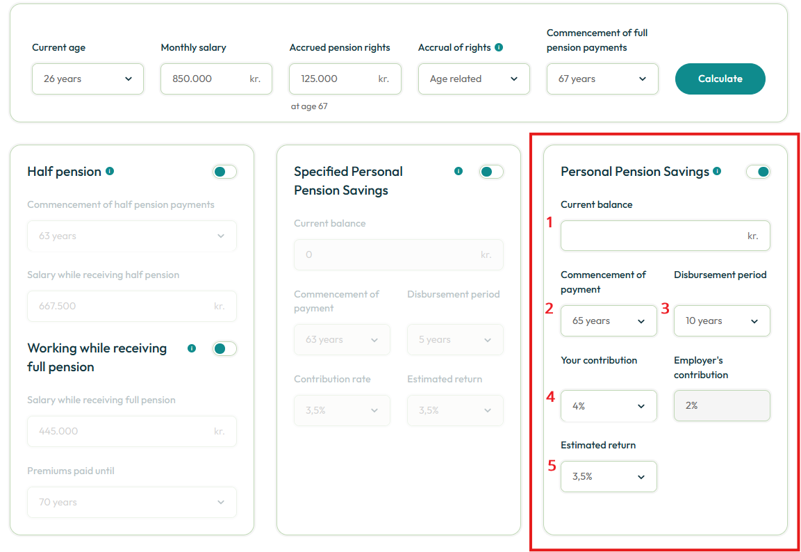The width and height of the screenshot is (801, 552).
Task: Open the 65 years commencement of payment dropdown
Action: point(609,321)
